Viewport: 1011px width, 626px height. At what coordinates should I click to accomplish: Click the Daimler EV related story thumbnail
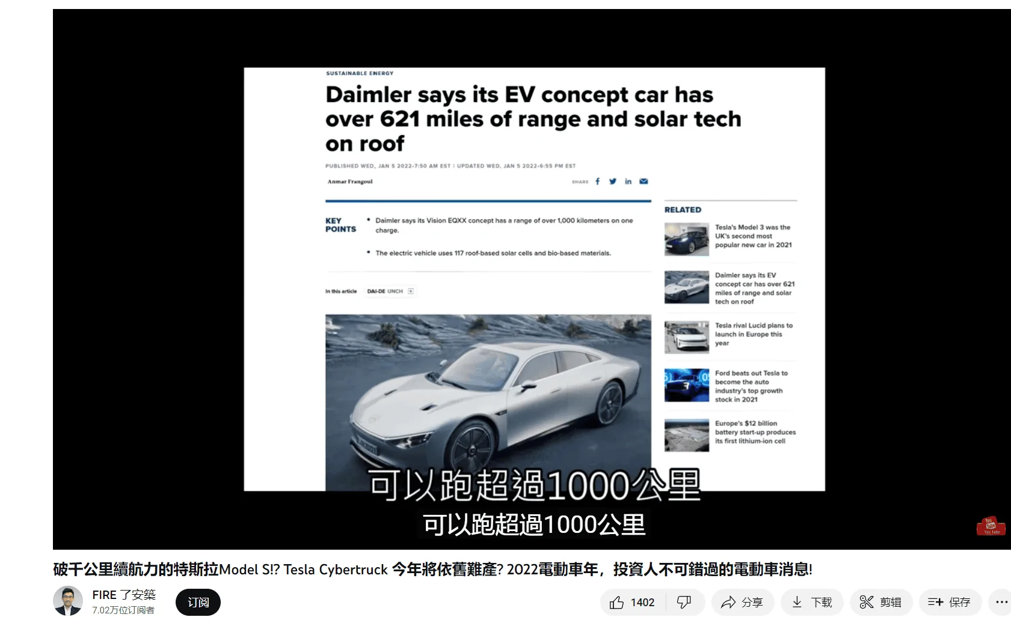[x=686, y=287]
